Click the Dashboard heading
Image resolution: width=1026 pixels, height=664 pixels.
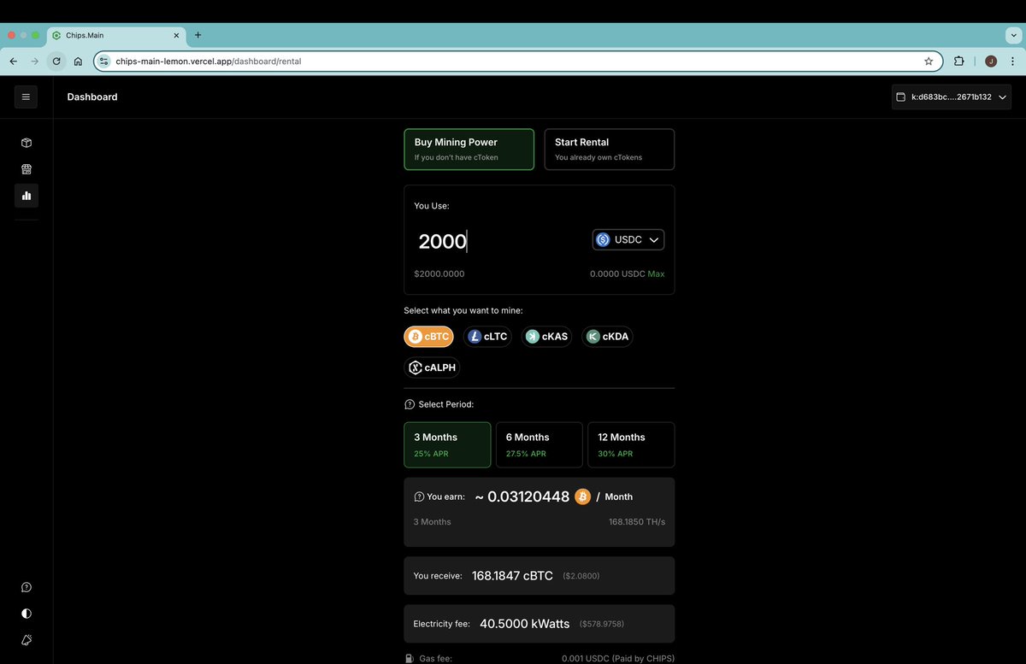(92, 97)
